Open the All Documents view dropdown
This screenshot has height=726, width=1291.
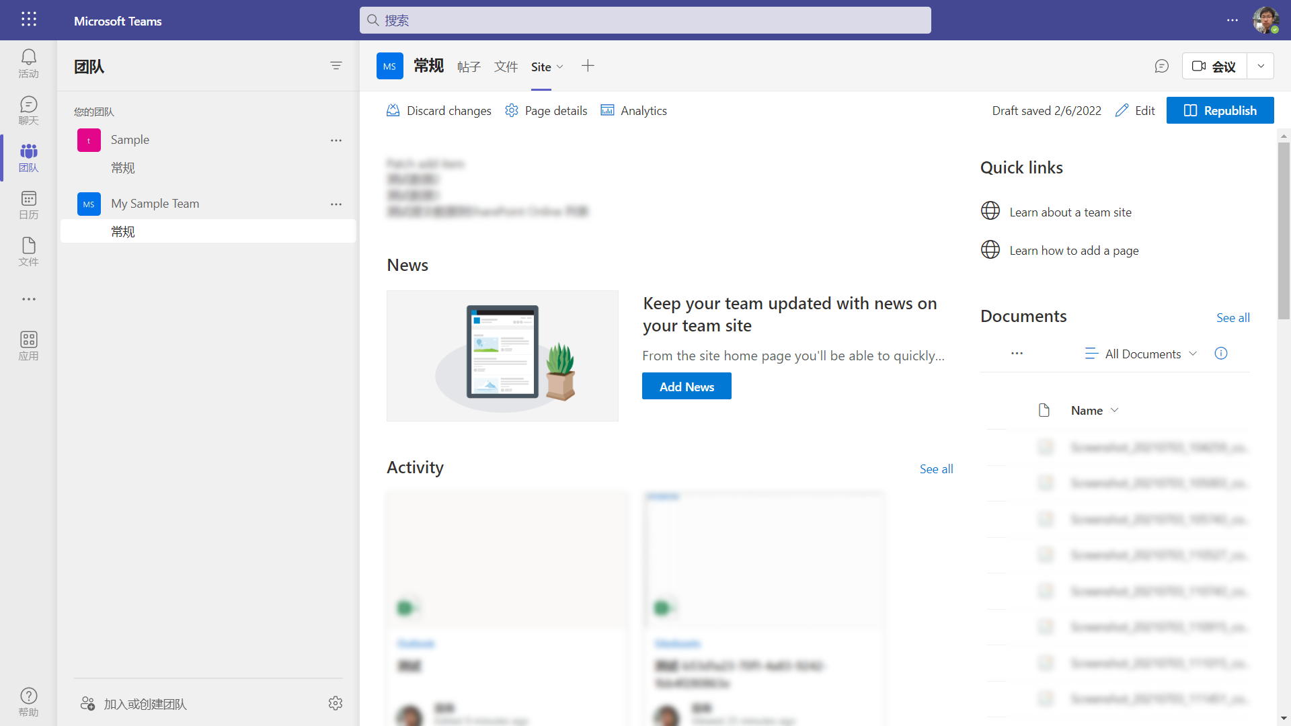click(1142, 354)
